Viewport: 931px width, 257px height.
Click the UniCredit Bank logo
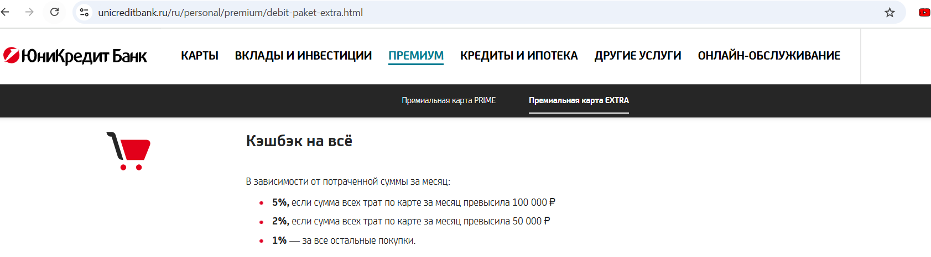[75, 56]
